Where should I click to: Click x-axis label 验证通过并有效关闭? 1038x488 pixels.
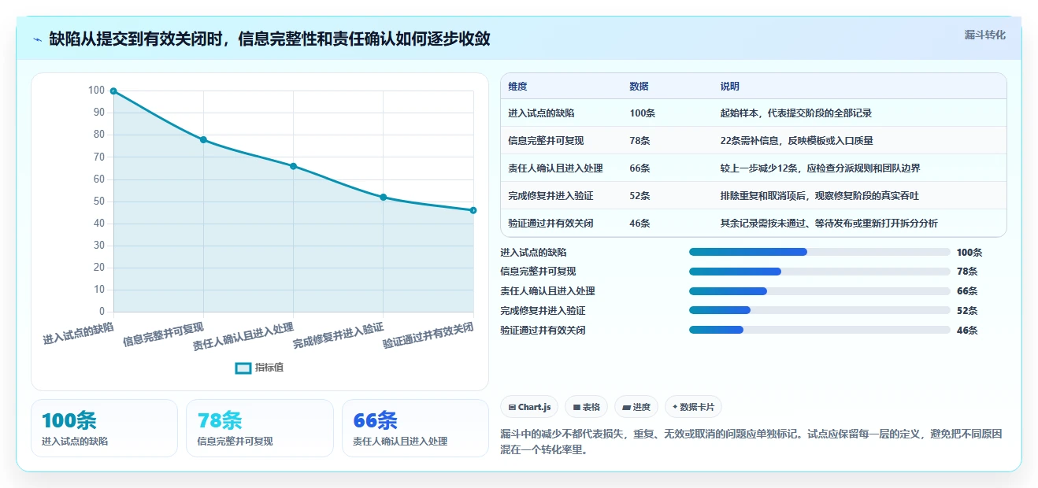click(x=428, y=336)
